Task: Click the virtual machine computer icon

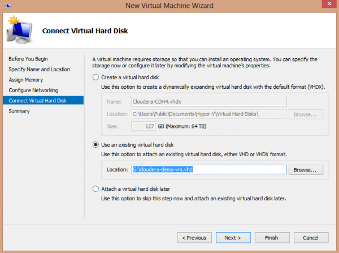Action: click(20, 30)
